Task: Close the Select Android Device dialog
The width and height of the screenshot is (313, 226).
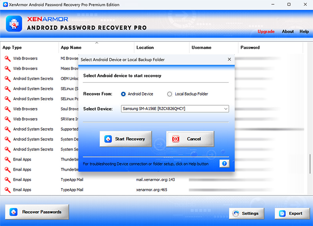Action: coord(229,59)
